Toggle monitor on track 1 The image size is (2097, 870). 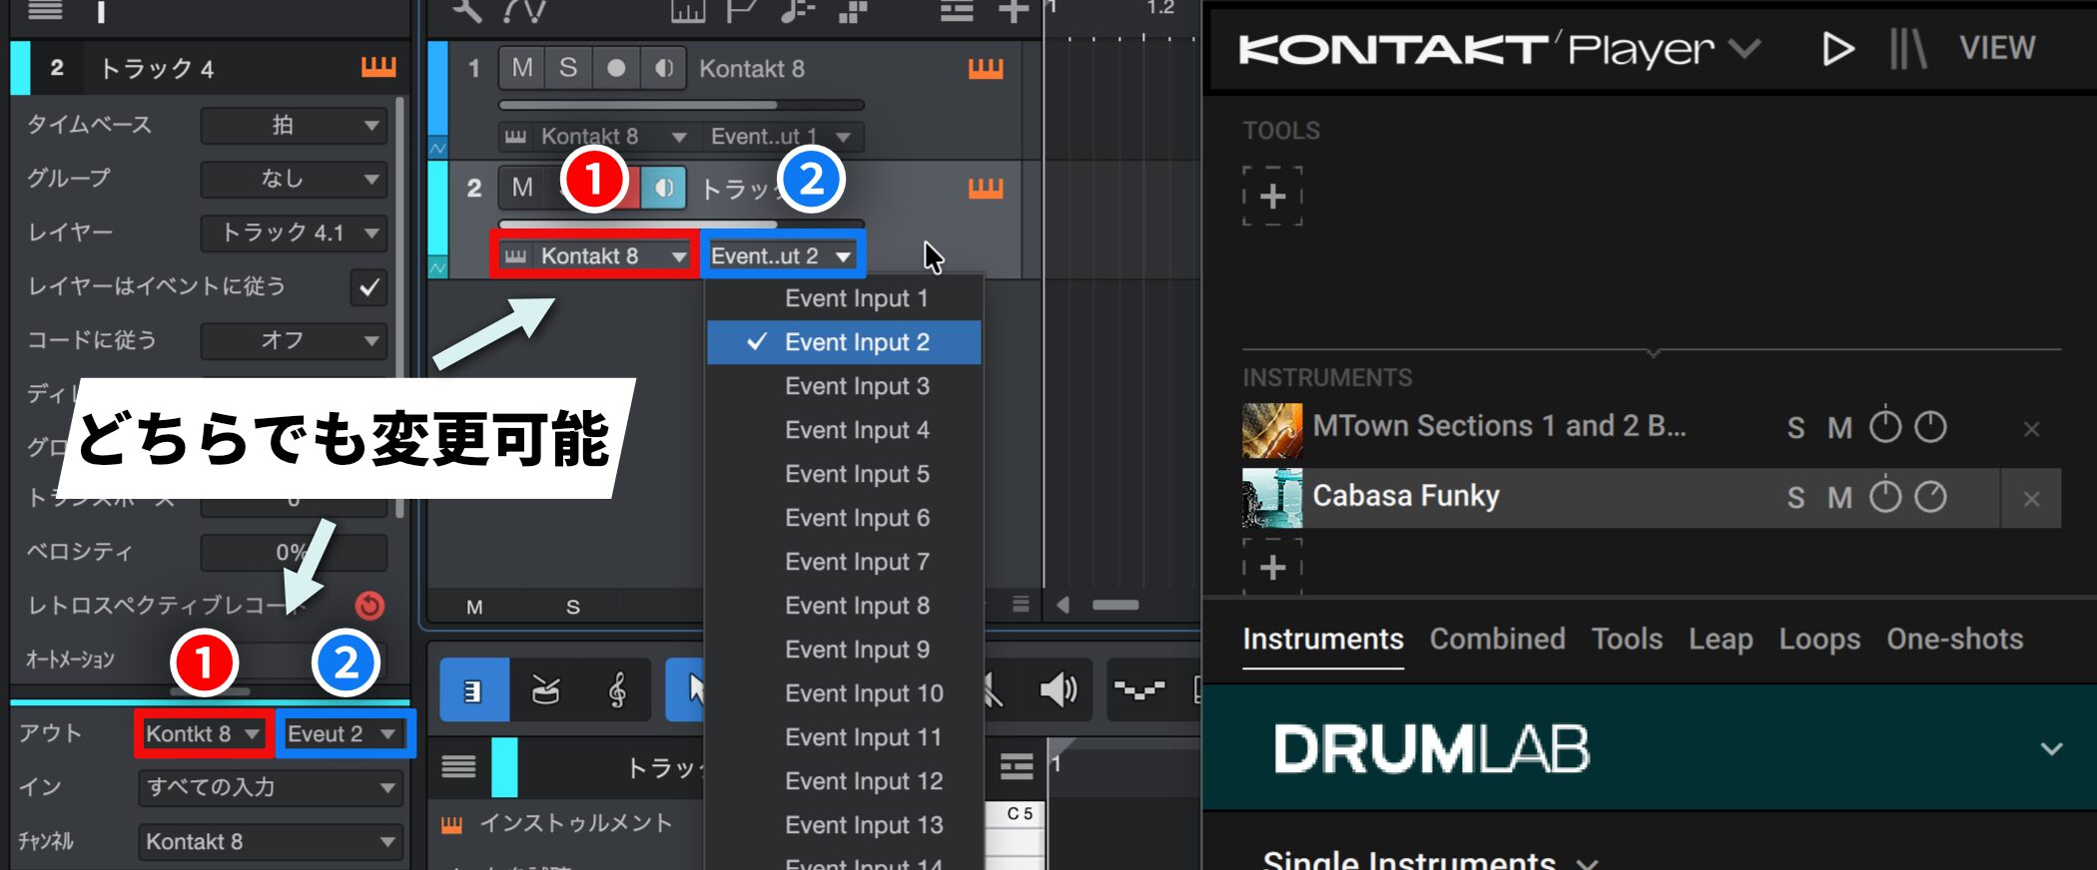coord(663,68)
